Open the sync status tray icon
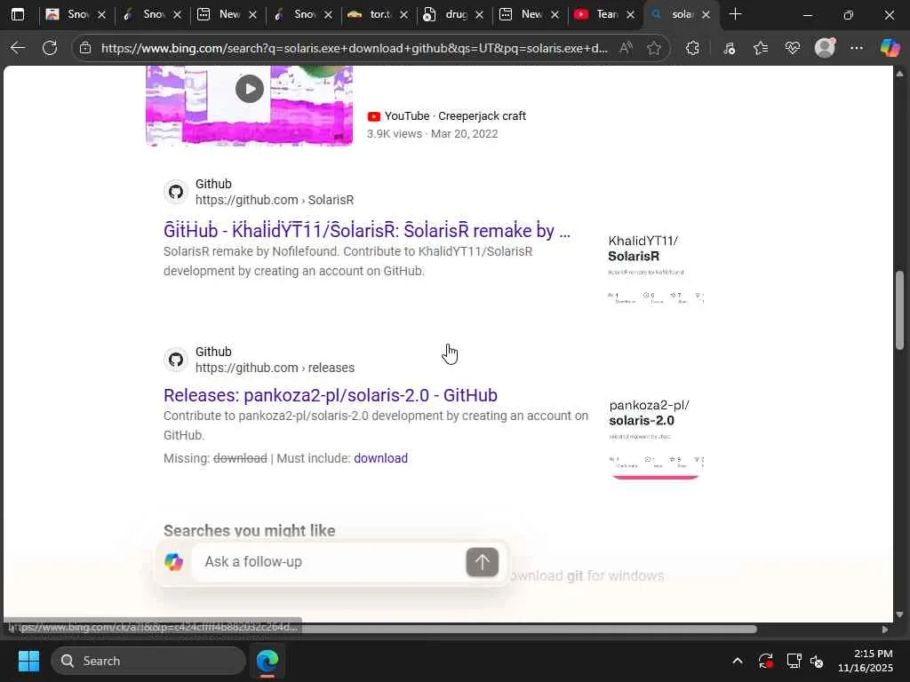 pos(765,661)
